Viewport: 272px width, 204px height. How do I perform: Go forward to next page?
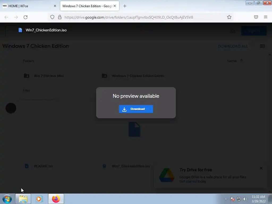coord(16,17)
